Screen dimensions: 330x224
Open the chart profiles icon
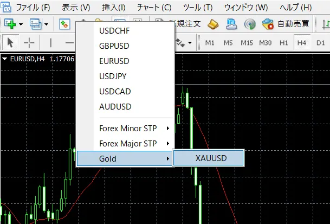pyautogui.click(x=36, y=24)
